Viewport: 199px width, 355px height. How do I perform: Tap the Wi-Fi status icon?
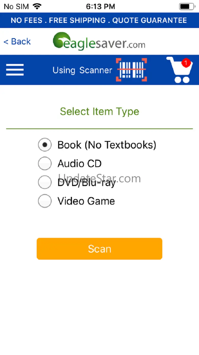pos(37,6)
